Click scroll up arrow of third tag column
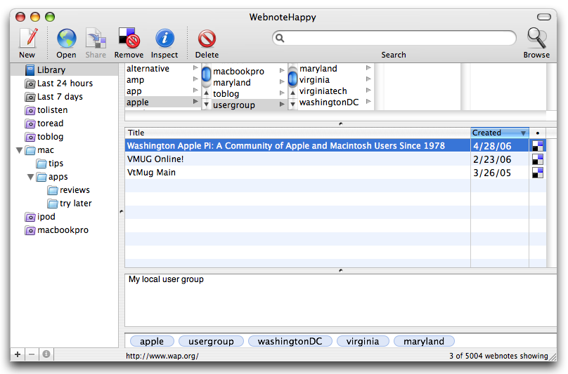 coord(292,93)
